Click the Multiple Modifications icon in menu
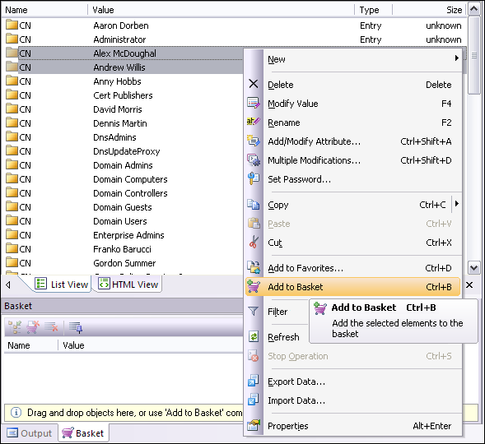The image size is (485, 444). coord(254,160)
